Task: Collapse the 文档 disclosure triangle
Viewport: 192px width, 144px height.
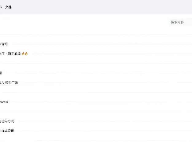Action: 1,7
